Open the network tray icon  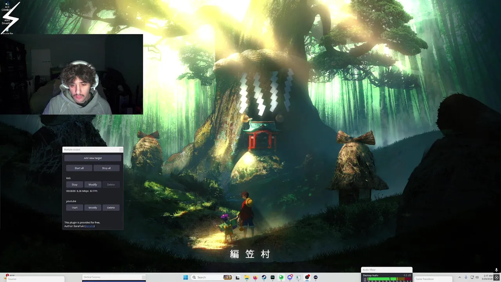(x=471, y=277)
